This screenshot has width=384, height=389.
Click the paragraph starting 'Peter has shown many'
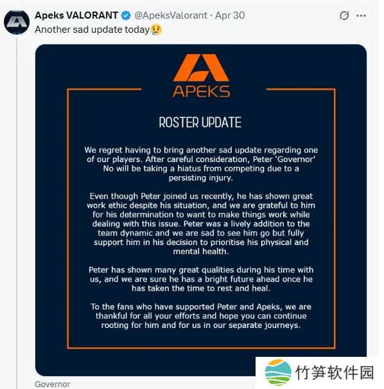click(201, 279)
